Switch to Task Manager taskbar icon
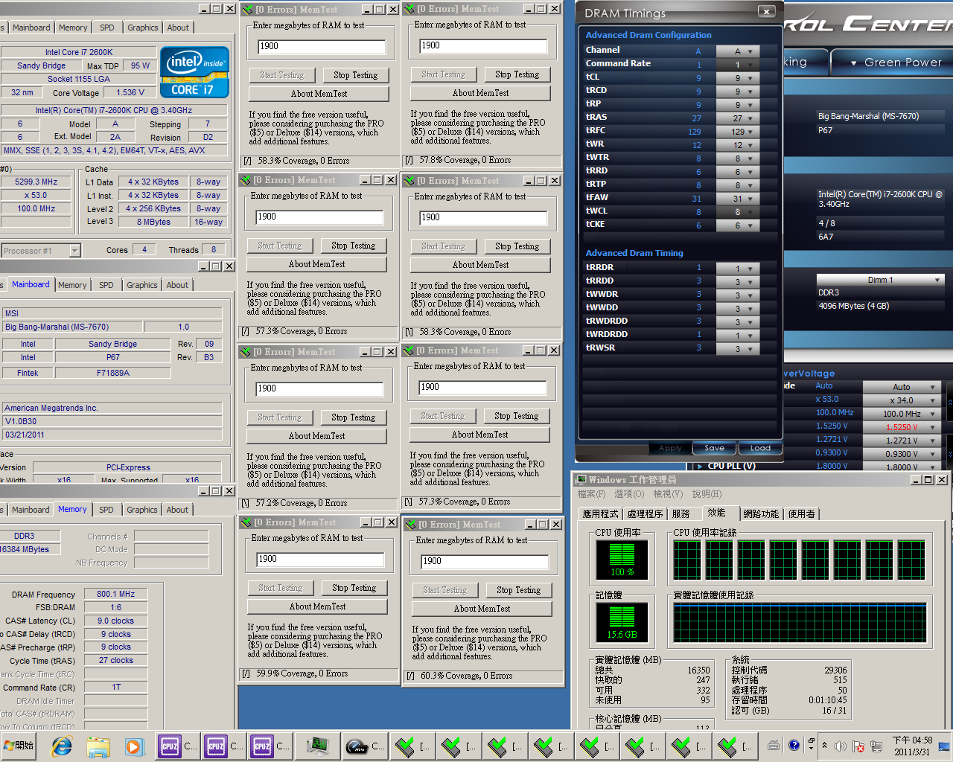 point(318,746)
